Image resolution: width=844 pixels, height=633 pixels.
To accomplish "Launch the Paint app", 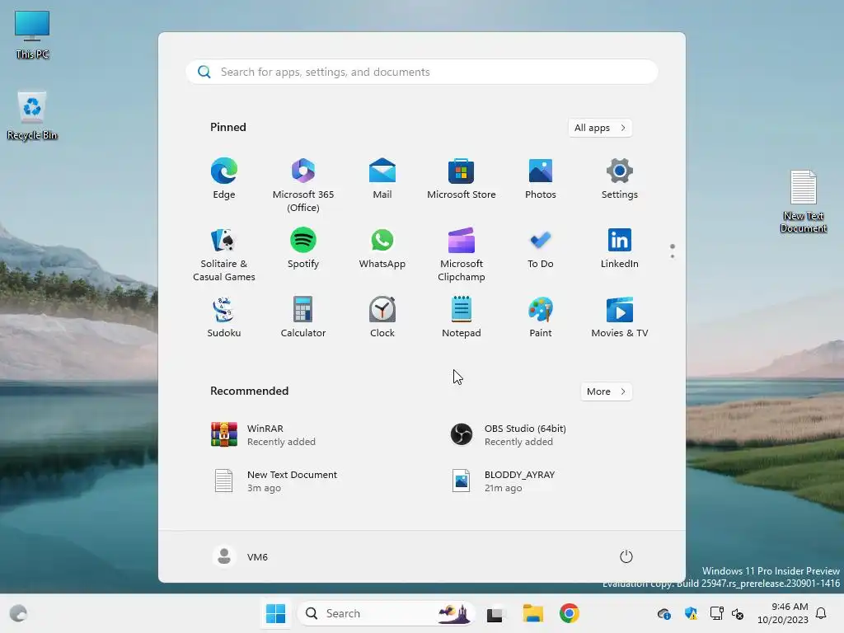I will point(541,317).
